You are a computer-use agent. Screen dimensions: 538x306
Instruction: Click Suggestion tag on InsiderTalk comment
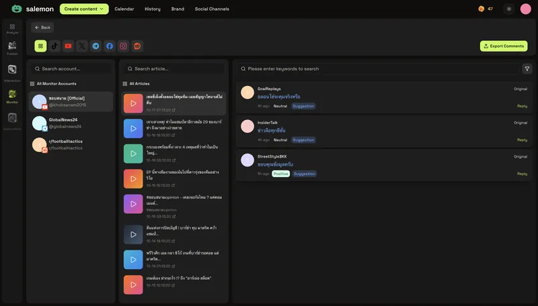click(x=303, y=140)
